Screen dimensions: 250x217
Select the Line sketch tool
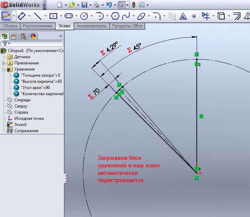[38, 16]
